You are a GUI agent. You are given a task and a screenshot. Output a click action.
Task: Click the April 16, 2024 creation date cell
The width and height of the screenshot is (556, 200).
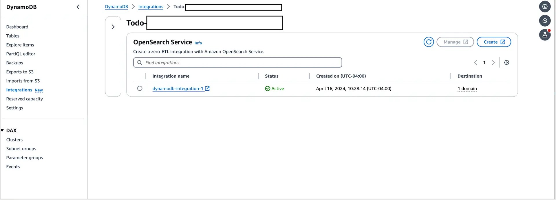pos(354,89)
